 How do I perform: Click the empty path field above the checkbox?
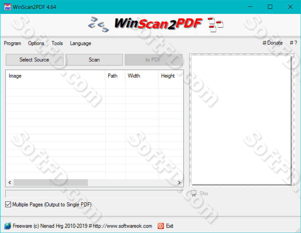94,194
